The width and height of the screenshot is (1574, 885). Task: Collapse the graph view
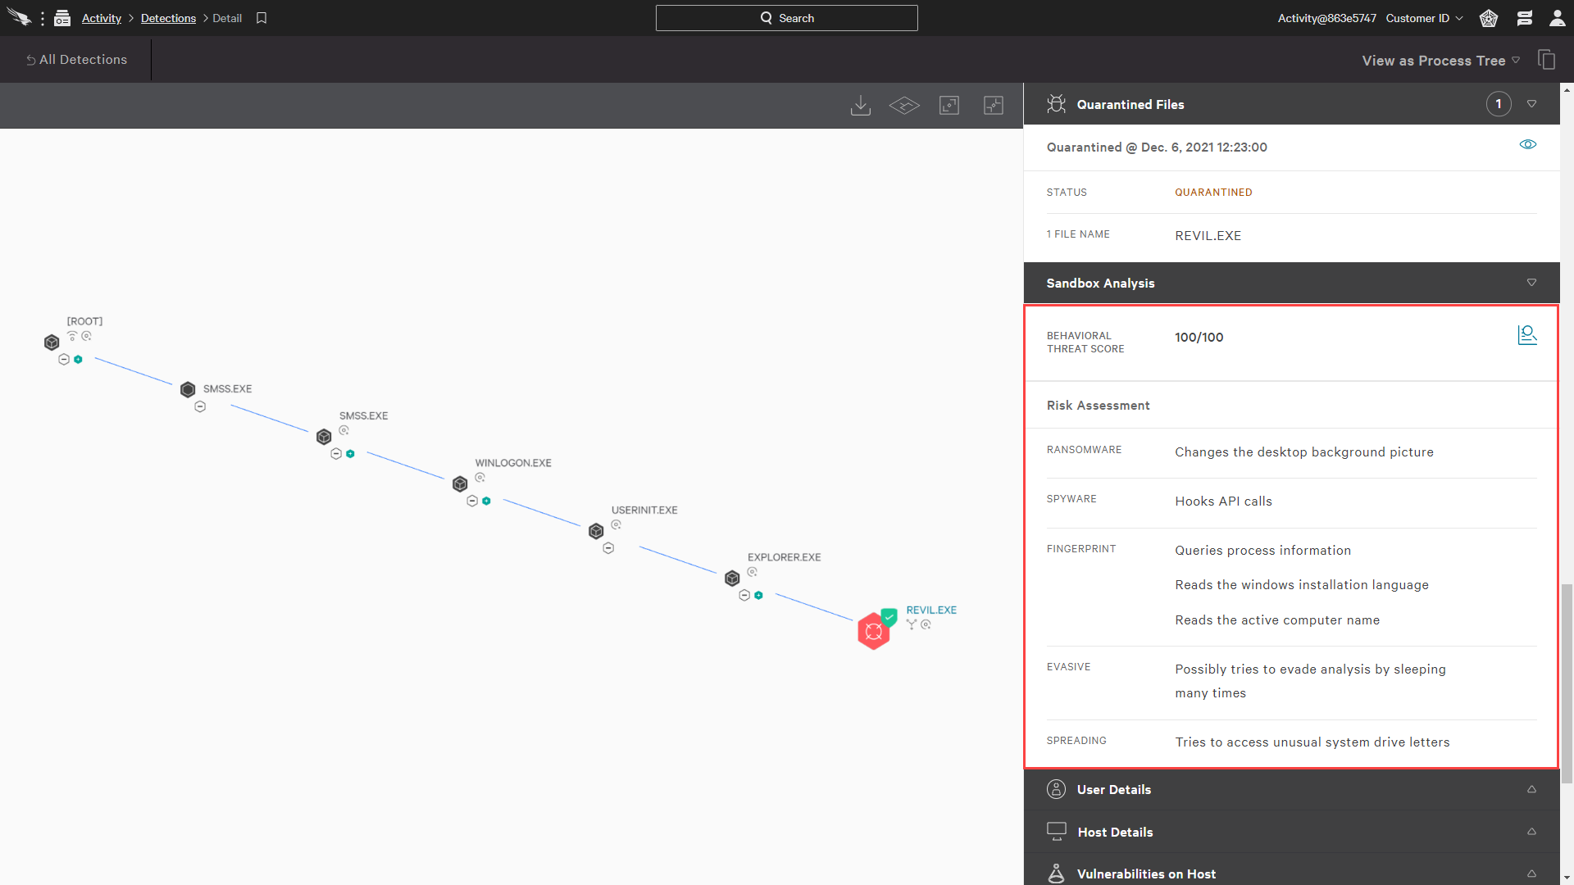click(x=994, y=105)
